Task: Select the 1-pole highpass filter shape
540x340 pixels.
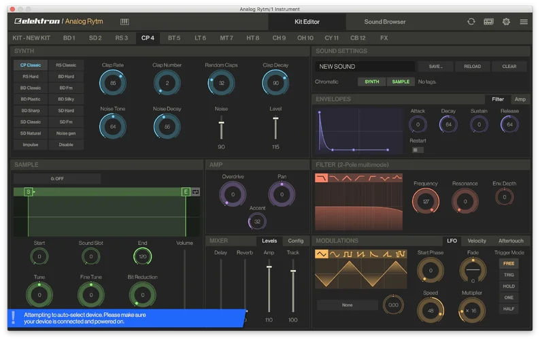Action: point(359,177)
